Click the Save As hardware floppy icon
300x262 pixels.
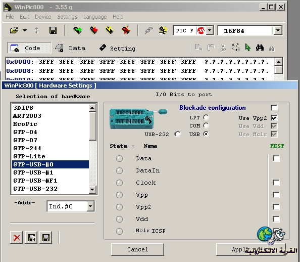(31, 238)
